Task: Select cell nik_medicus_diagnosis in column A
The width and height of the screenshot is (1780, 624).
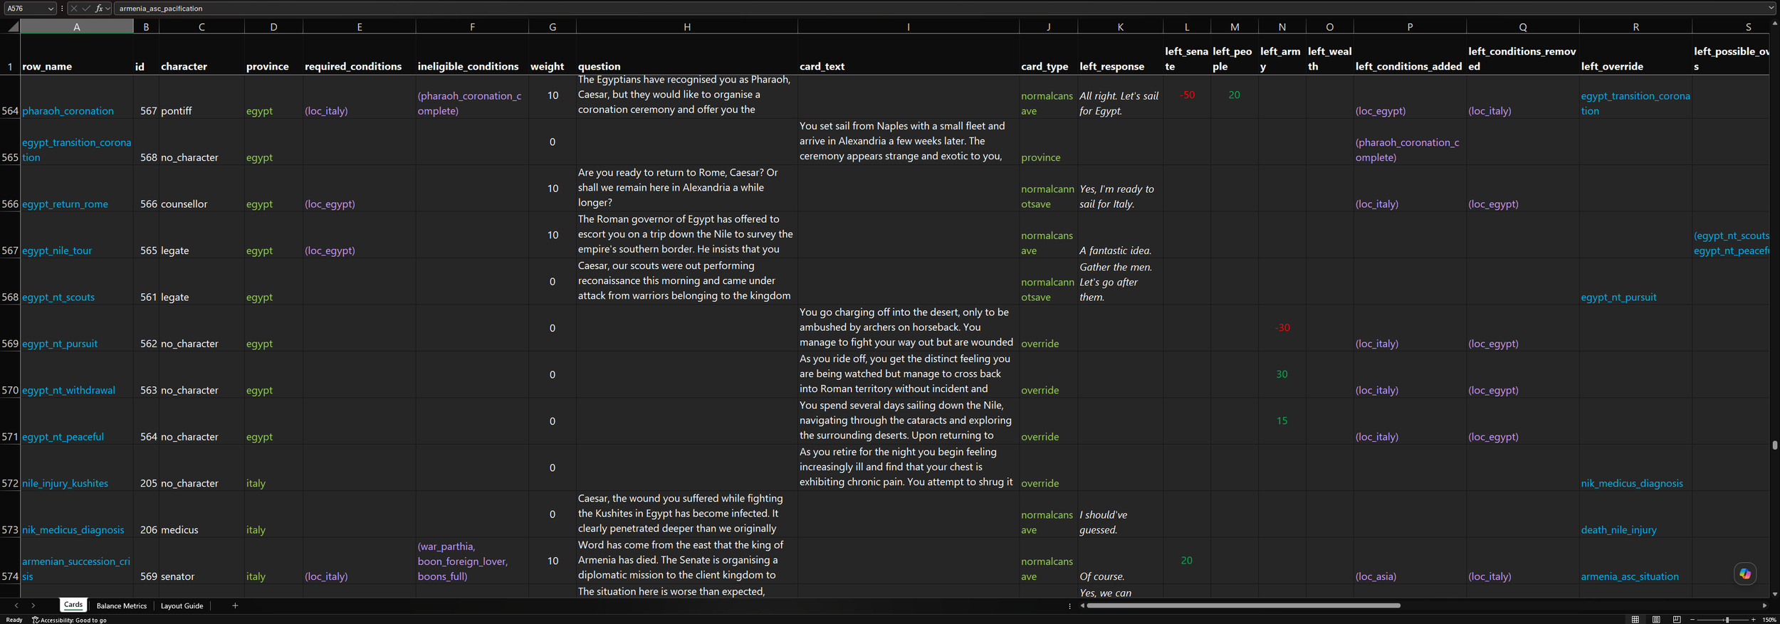Action: 77,514
